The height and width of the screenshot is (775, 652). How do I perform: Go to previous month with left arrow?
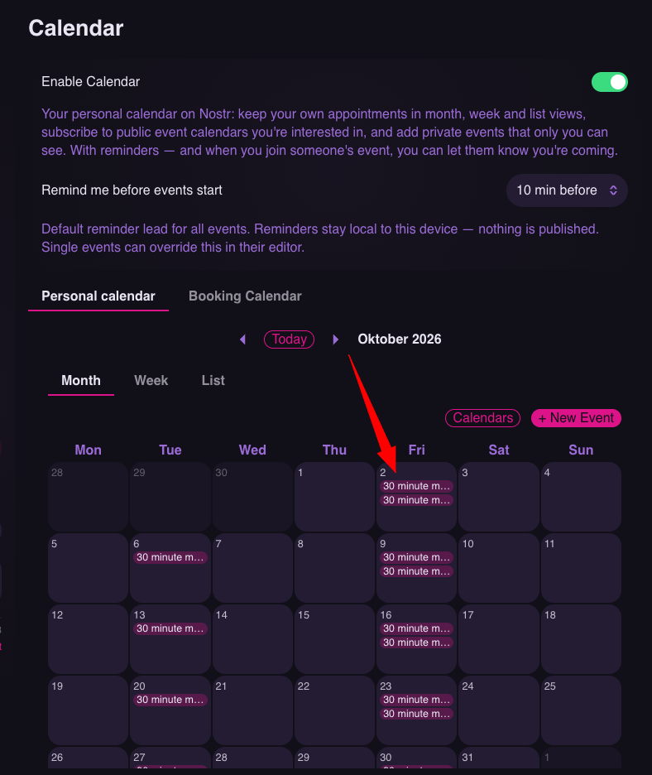242,339
